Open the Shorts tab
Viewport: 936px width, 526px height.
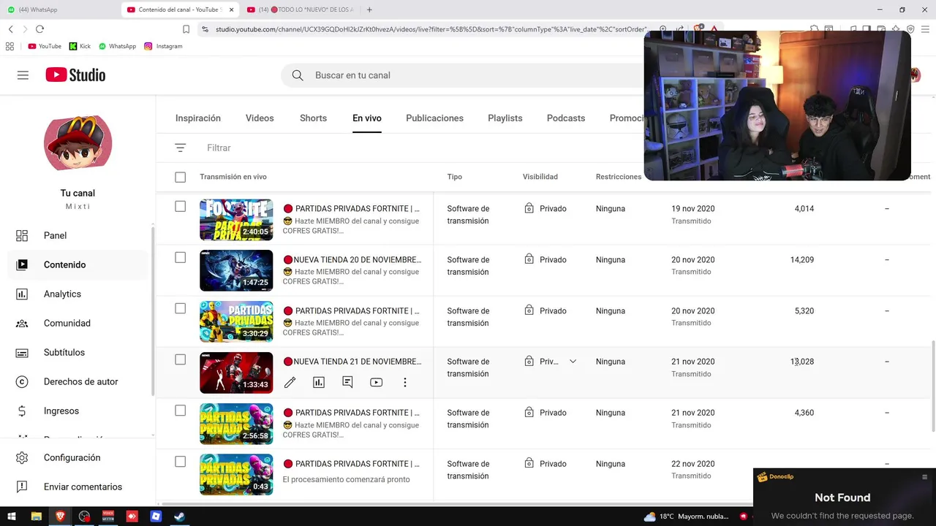(313, 118)
